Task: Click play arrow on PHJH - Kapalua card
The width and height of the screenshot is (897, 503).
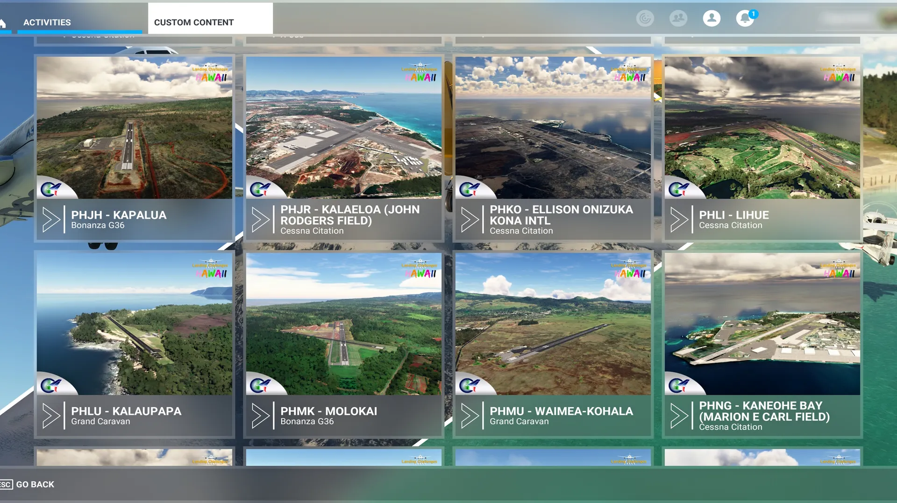Action: coord(51,220)
